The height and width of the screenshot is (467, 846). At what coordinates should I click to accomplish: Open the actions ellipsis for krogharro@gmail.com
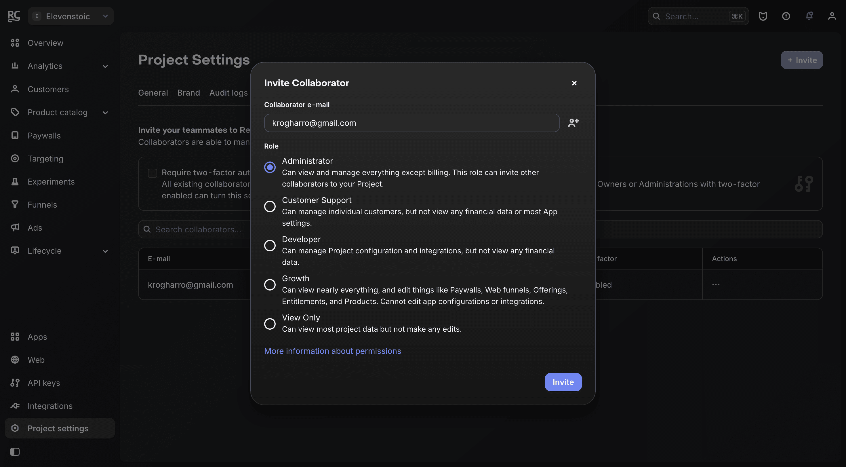pyautogui.click(x=716, y=284)
